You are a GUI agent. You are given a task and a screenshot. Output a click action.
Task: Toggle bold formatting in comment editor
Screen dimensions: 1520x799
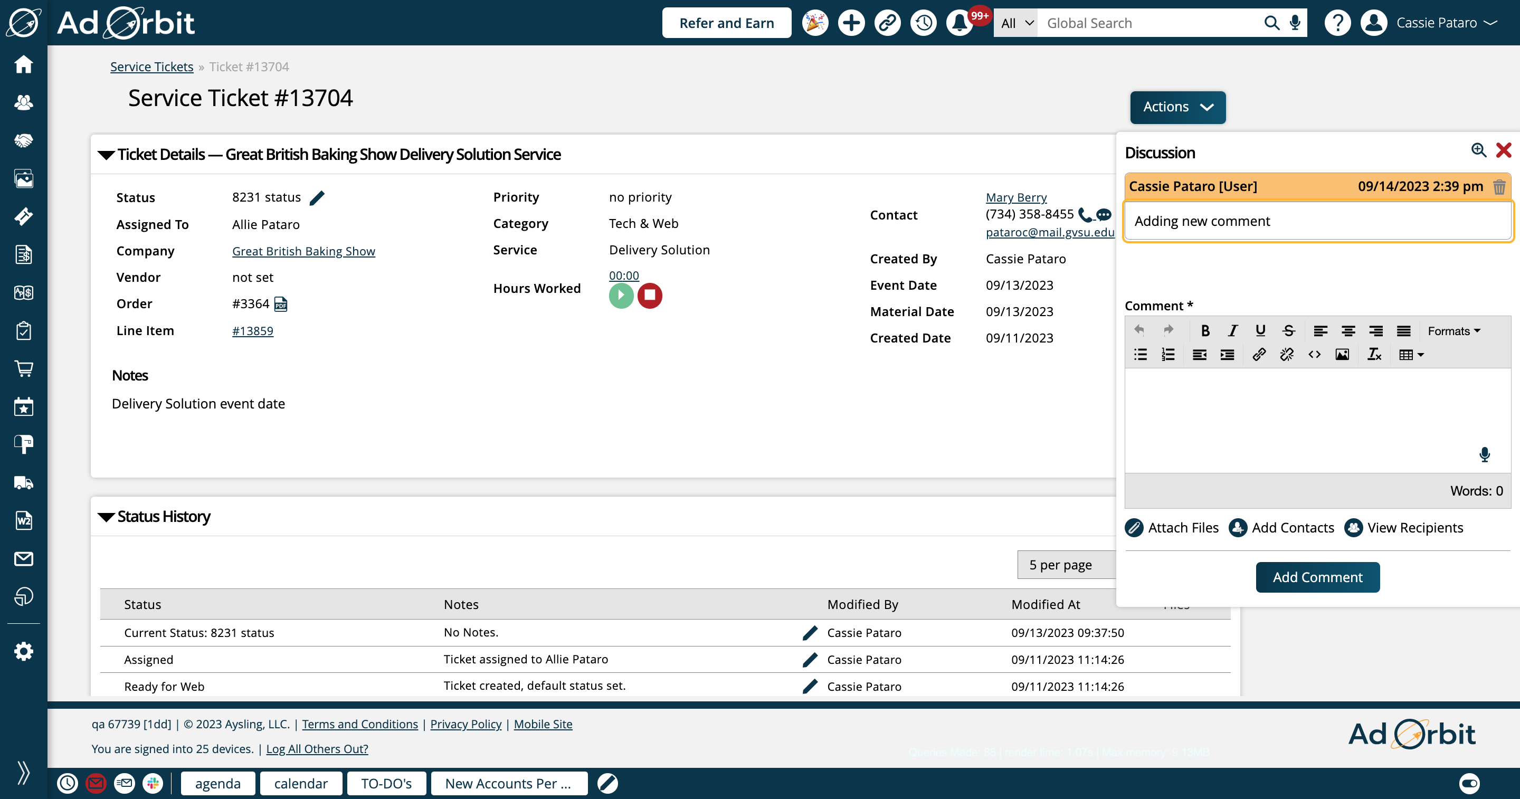point(1205,331)
